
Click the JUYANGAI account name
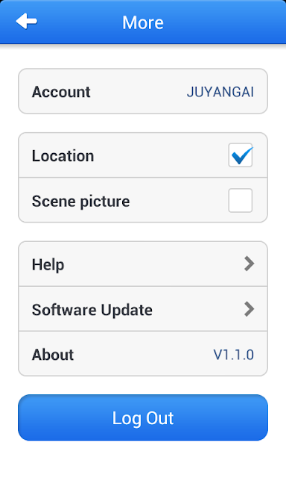pyautogui.click(x=220, y=92)
